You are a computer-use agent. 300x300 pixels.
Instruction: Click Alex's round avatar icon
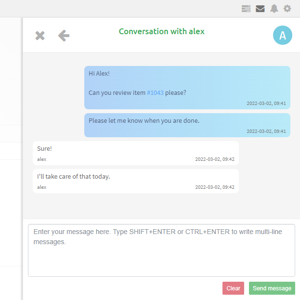(283, 35)
